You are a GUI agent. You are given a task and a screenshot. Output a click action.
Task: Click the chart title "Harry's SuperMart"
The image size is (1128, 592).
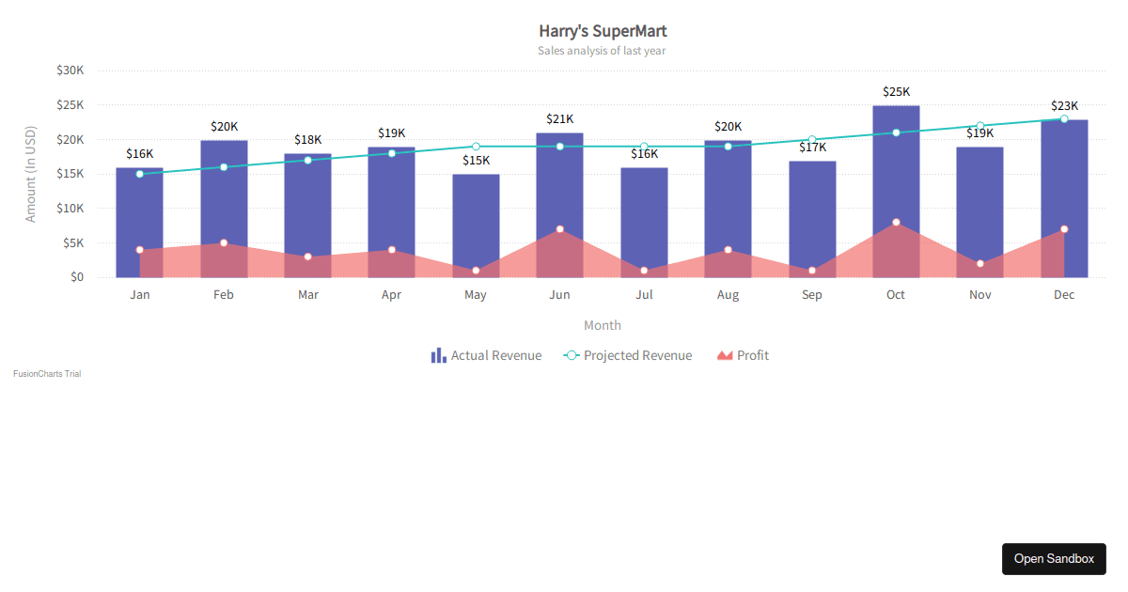click(x=603, y=31)
